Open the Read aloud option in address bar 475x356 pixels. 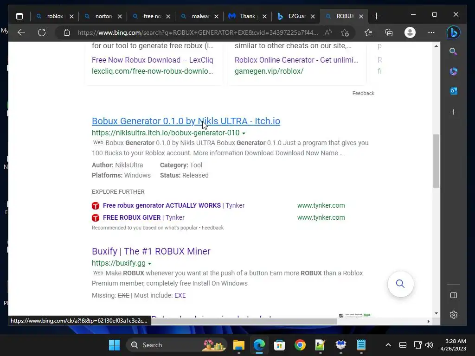pyautogui.click(x=328, y=32)
